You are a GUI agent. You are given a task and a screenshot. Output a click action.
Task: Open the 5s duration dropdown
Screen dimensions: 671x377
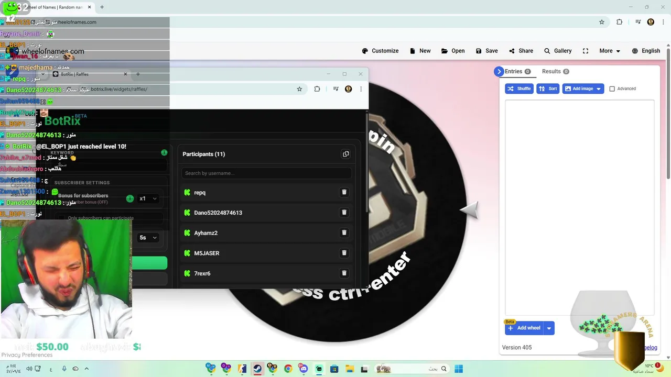pos(148,238)
